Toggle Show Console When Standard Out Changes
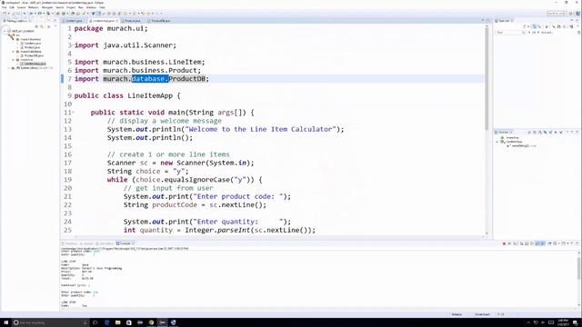 point(537,243)
